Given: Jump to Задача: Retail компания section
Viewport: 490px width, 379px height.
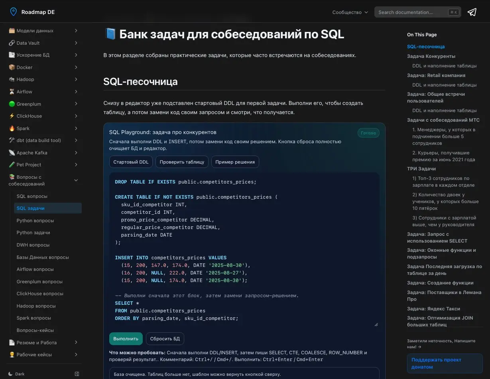Looking at the screenshot, I should pos(436,75).
